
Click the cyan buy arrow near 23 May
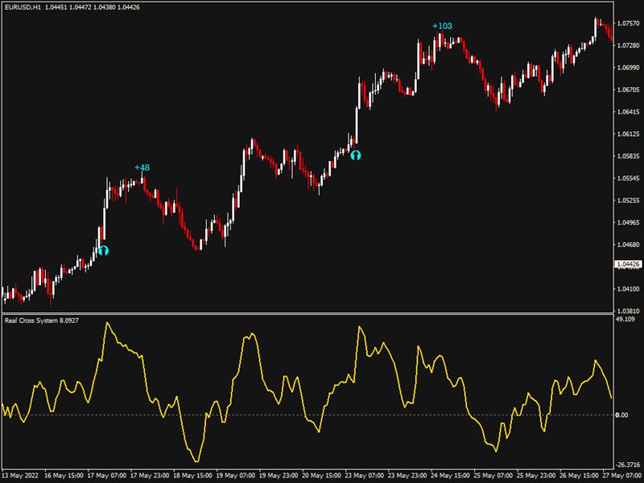point(355,155)
